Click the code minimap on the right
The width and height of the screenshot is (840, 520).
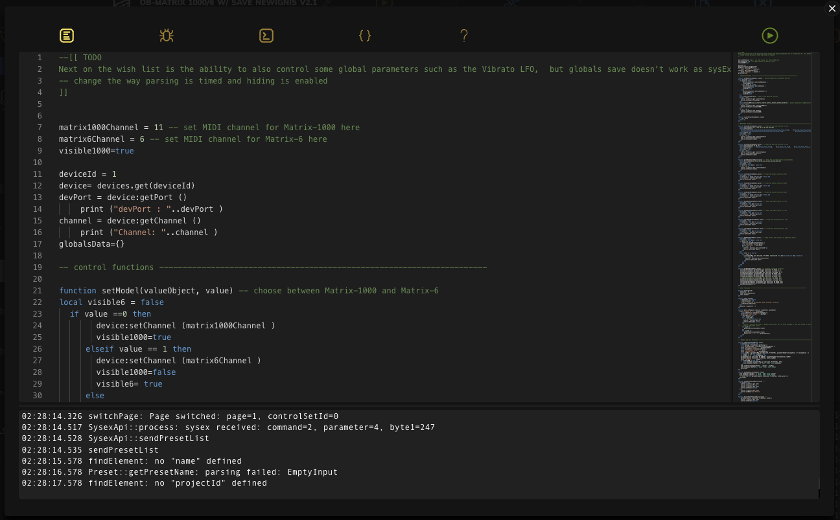click(773, 227)
